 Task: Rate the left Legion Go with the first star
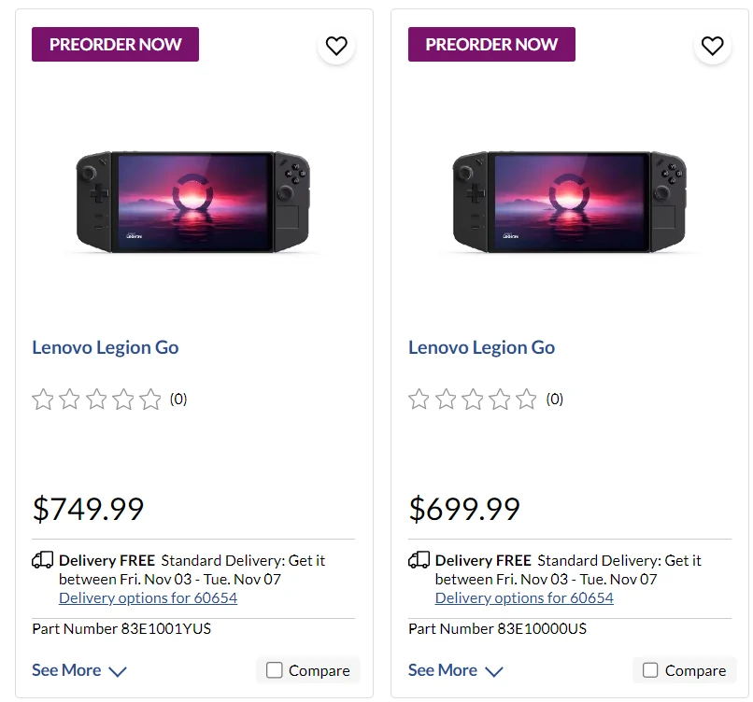[42, 399]
